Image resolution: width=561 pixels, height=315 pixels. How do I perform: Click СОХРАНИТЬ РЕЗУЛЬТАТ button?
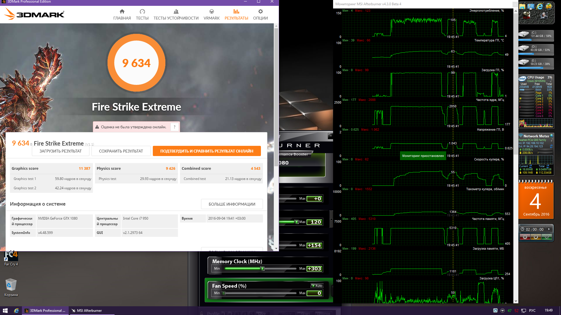pos(121,151)
